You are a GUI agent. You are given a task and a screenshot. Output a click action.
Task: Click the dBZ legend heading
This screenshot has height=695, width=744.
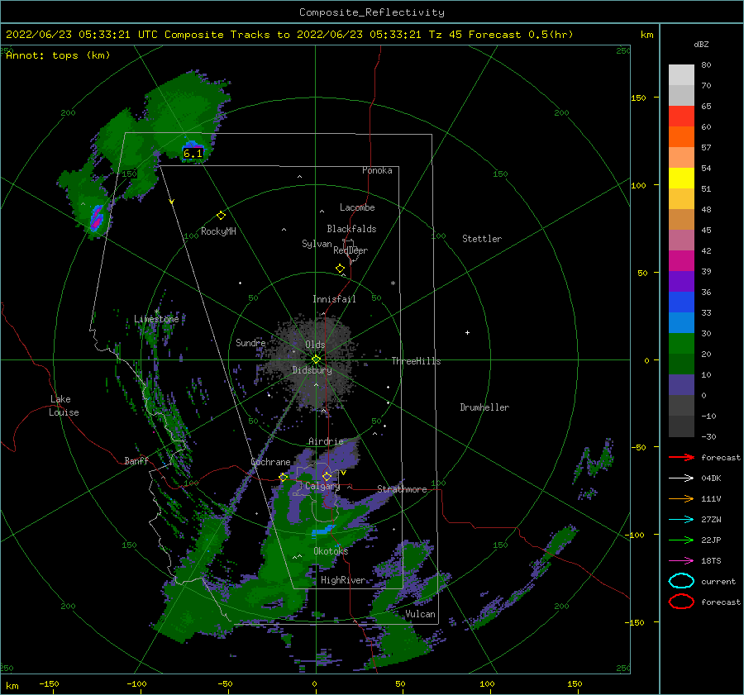701,45
